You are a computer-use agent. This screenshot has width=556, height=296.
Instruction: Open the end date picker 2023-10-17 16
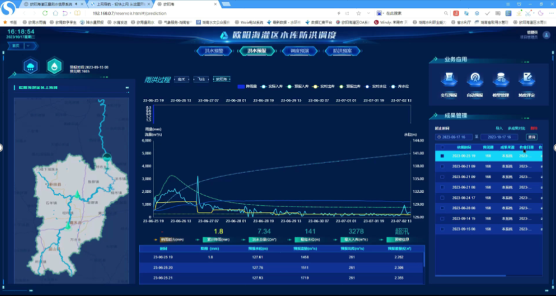tap(499, 137)
